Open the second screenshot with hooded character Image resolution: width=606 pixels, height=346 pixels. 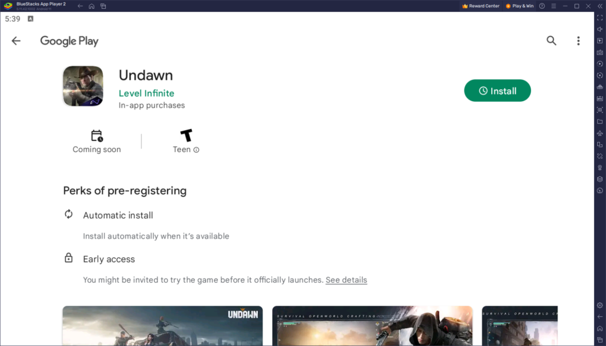coord(372,325)
